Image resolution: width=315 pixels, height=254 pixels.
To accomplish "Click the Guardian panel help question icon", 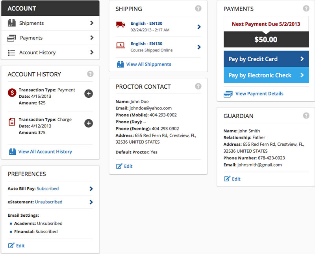I will coord(306,115).
